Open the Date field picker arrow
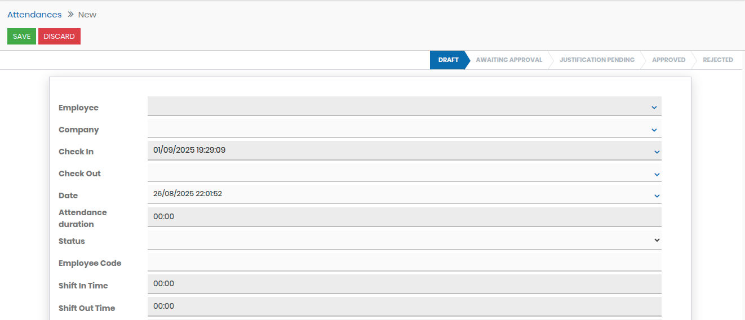Screen dimensions: 745x320 click(657, 195)
